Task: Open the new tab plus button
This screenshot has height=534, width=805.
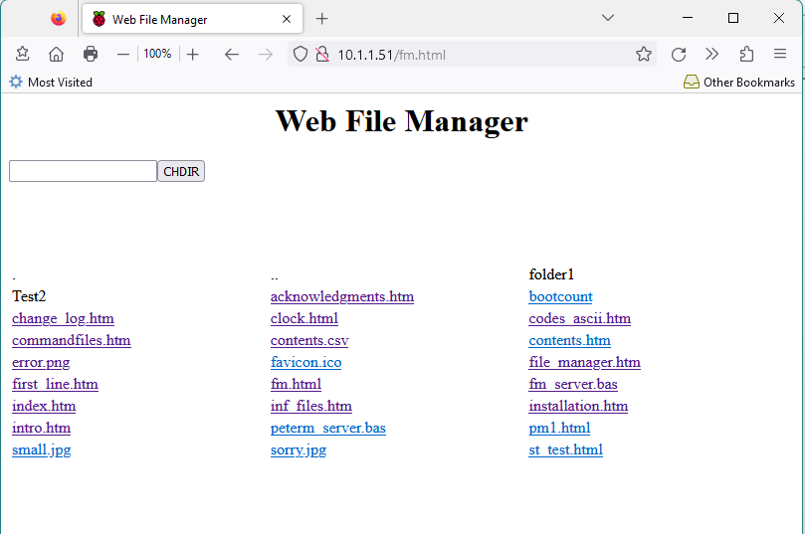Action: tap(321, 19)
